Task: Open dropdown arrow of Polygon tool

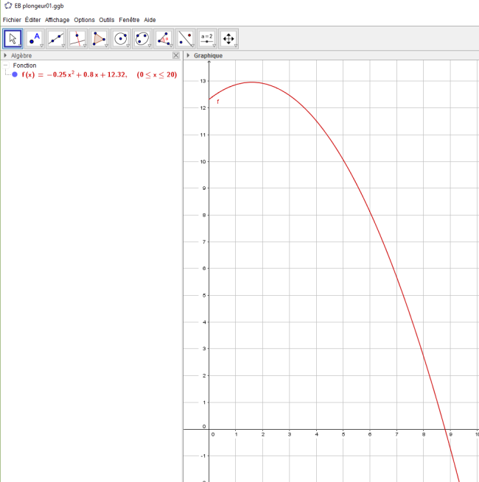Action: 106,46
